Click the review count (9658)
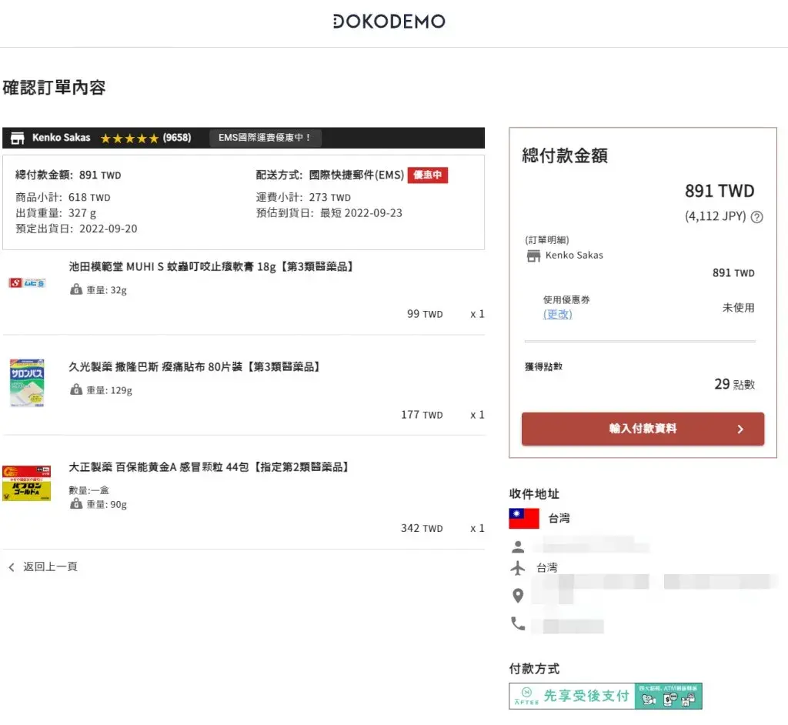The image size is (788, 725). [177, 138]
